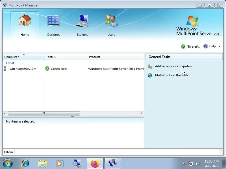Click the MultiPoint on the web globe icon
226x169 pixels.
pos(150,75)
